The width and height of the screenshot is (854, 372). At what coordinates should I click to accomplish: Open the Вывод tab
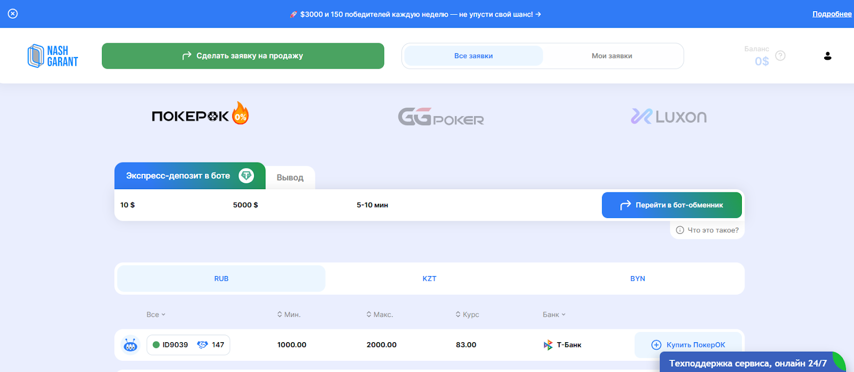pos(290,177)
